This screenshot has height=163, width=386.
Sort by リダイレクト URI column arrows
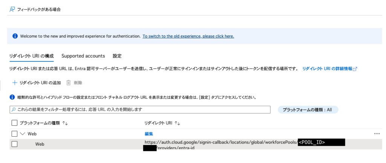coord(177,123)
